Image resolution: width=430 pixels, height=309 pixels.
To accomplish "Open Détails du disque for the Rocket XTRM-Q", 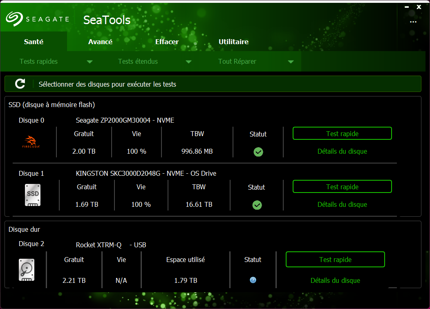I will [x=335, y=280].
